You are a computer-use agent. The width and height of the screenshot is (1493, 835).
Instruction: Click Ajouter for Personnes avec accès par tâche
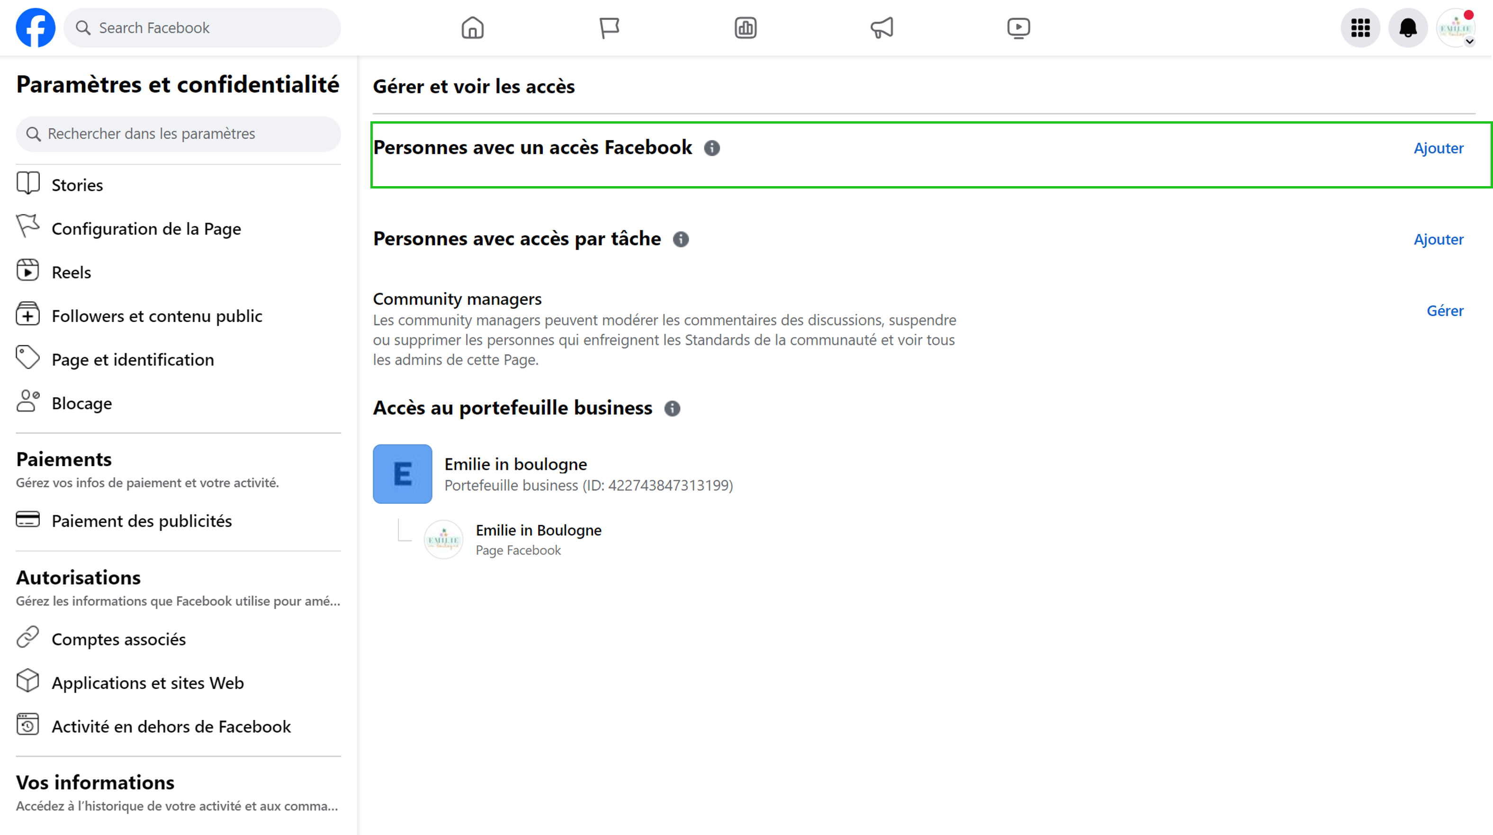tap(1439, 239)
